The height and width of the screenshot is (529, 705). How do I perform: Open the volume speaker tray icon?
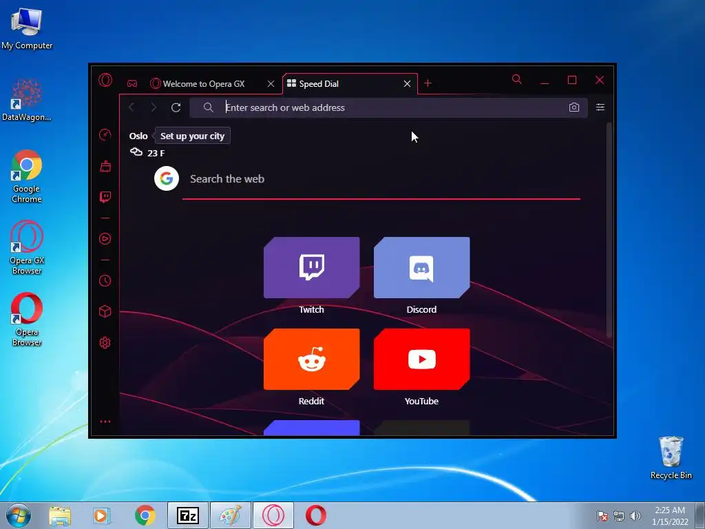coord(635,516)
